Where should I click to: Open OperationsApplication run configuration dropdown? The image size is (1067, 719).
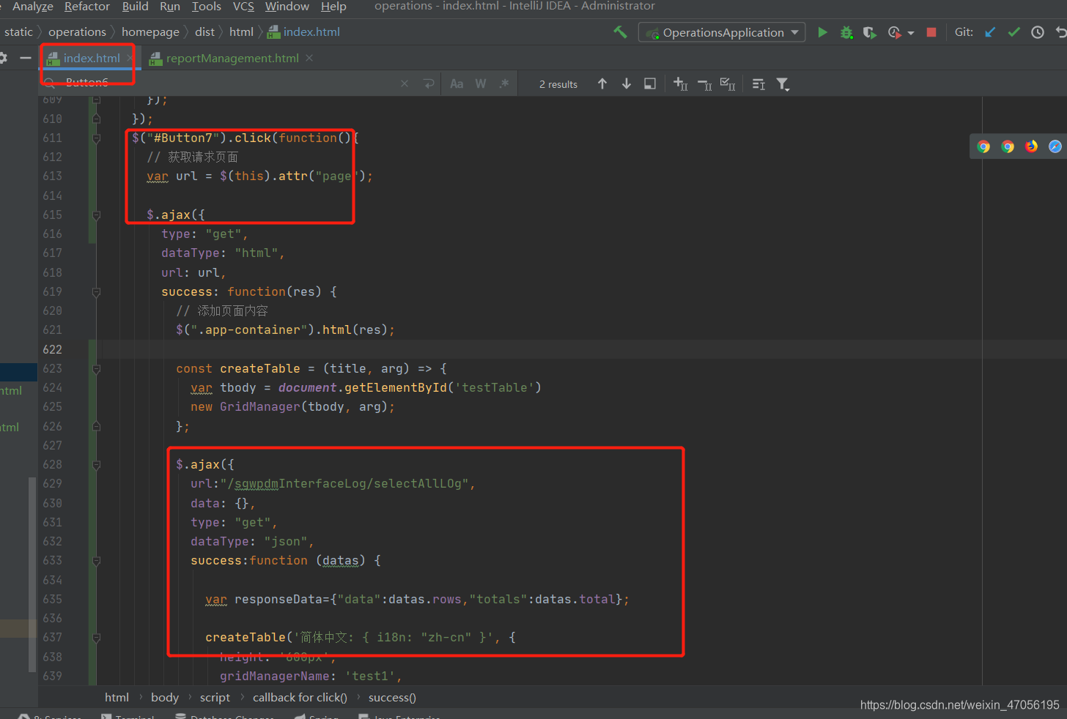tap(722, 32)
